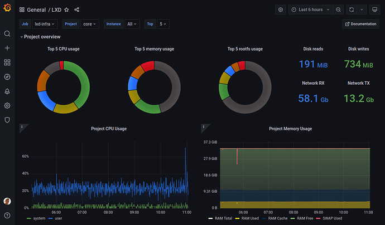Open Project CPU Usage panel title menu

(109, 129)
